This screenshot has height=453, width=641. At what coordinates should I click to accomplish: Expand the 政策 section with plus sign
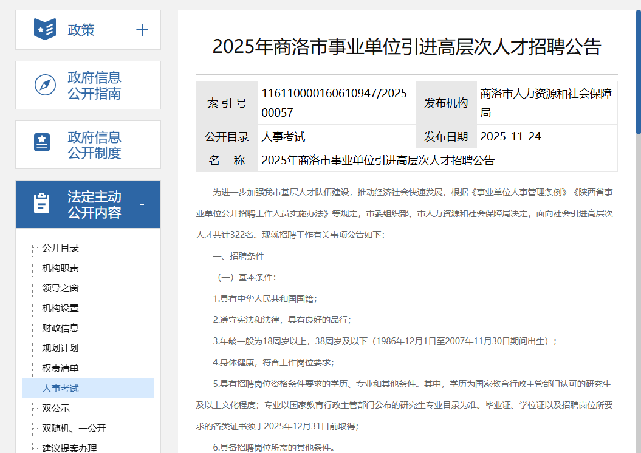click(142, 30)
